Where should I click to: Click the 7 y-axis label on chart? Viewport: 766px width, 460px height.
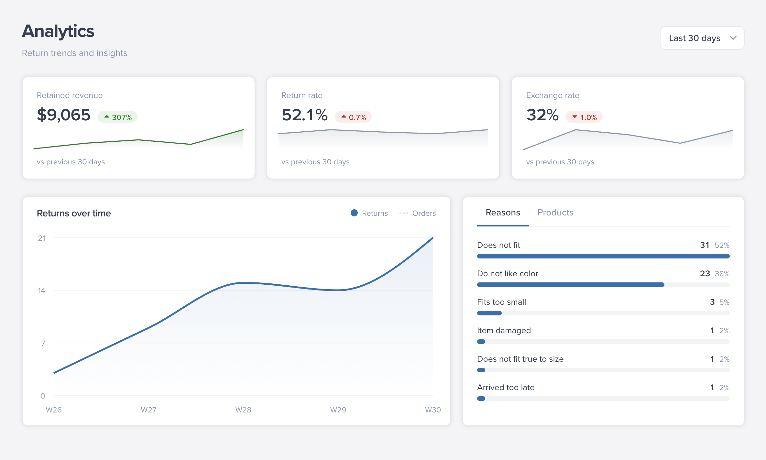pos(43,343)
